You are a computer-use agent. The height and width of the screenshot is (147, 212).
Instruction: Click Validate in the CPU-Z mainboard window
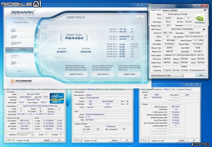click(x=114, y=140)
